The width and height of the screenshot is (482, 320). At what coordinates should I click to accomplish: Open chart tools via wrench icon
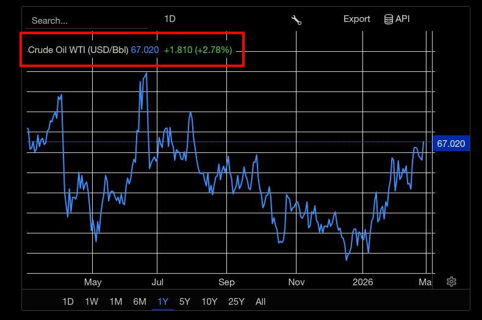coord(297,20)
